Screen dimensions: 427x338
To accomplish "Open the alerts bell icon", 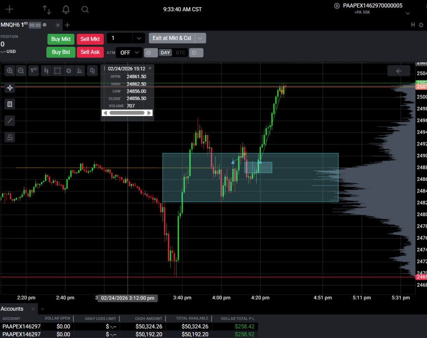I will (x=66, y=10).
